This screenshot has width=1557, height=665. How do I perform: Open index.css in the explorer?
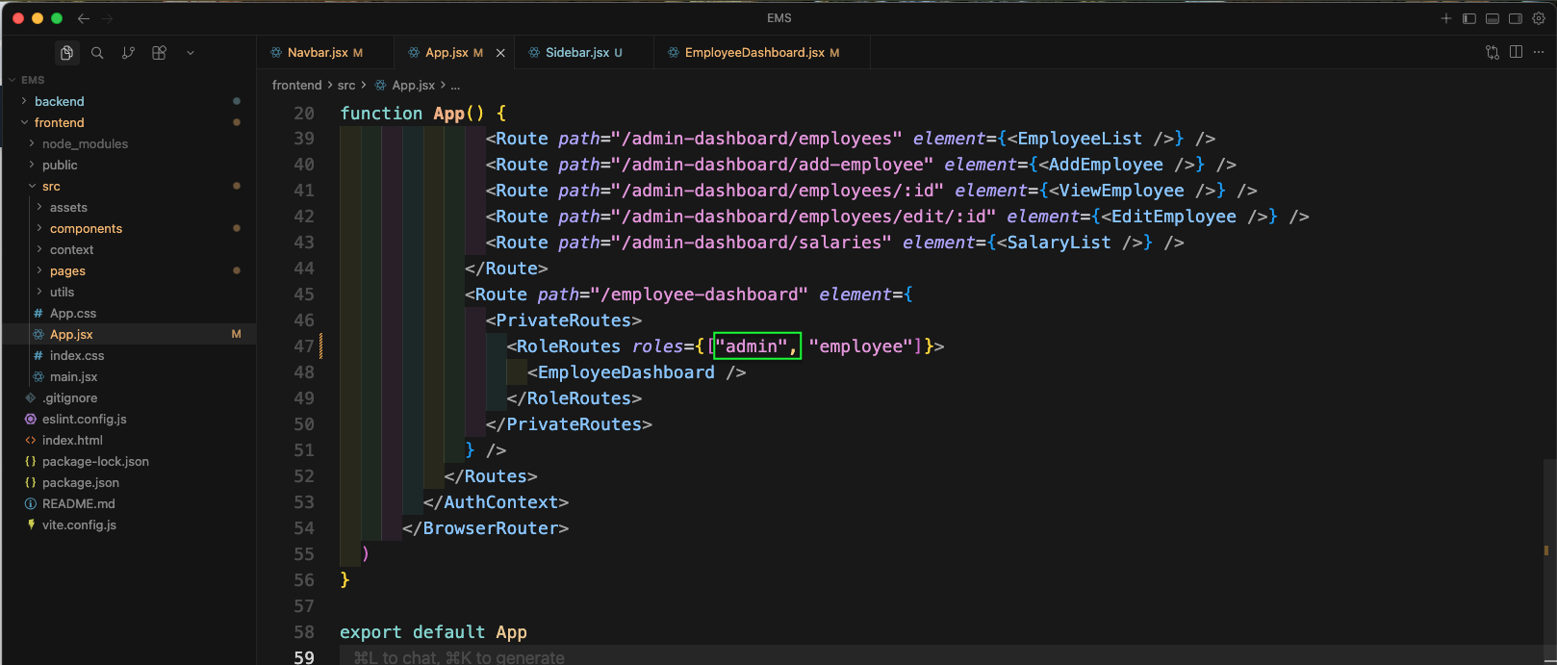(128, 355)
